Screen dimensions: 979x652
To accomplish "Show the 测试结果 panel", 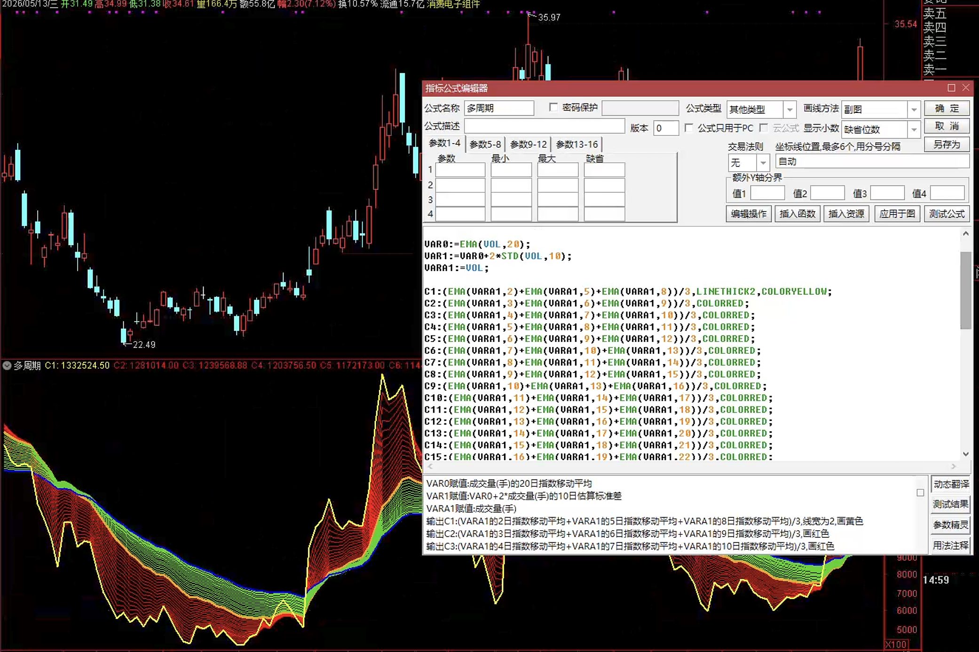I will tap(951, 504).
